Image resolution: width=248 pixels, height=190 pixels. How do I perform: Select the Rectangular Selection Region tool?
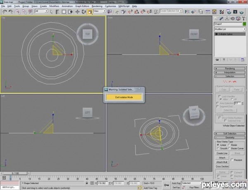(x=64, y=12)
